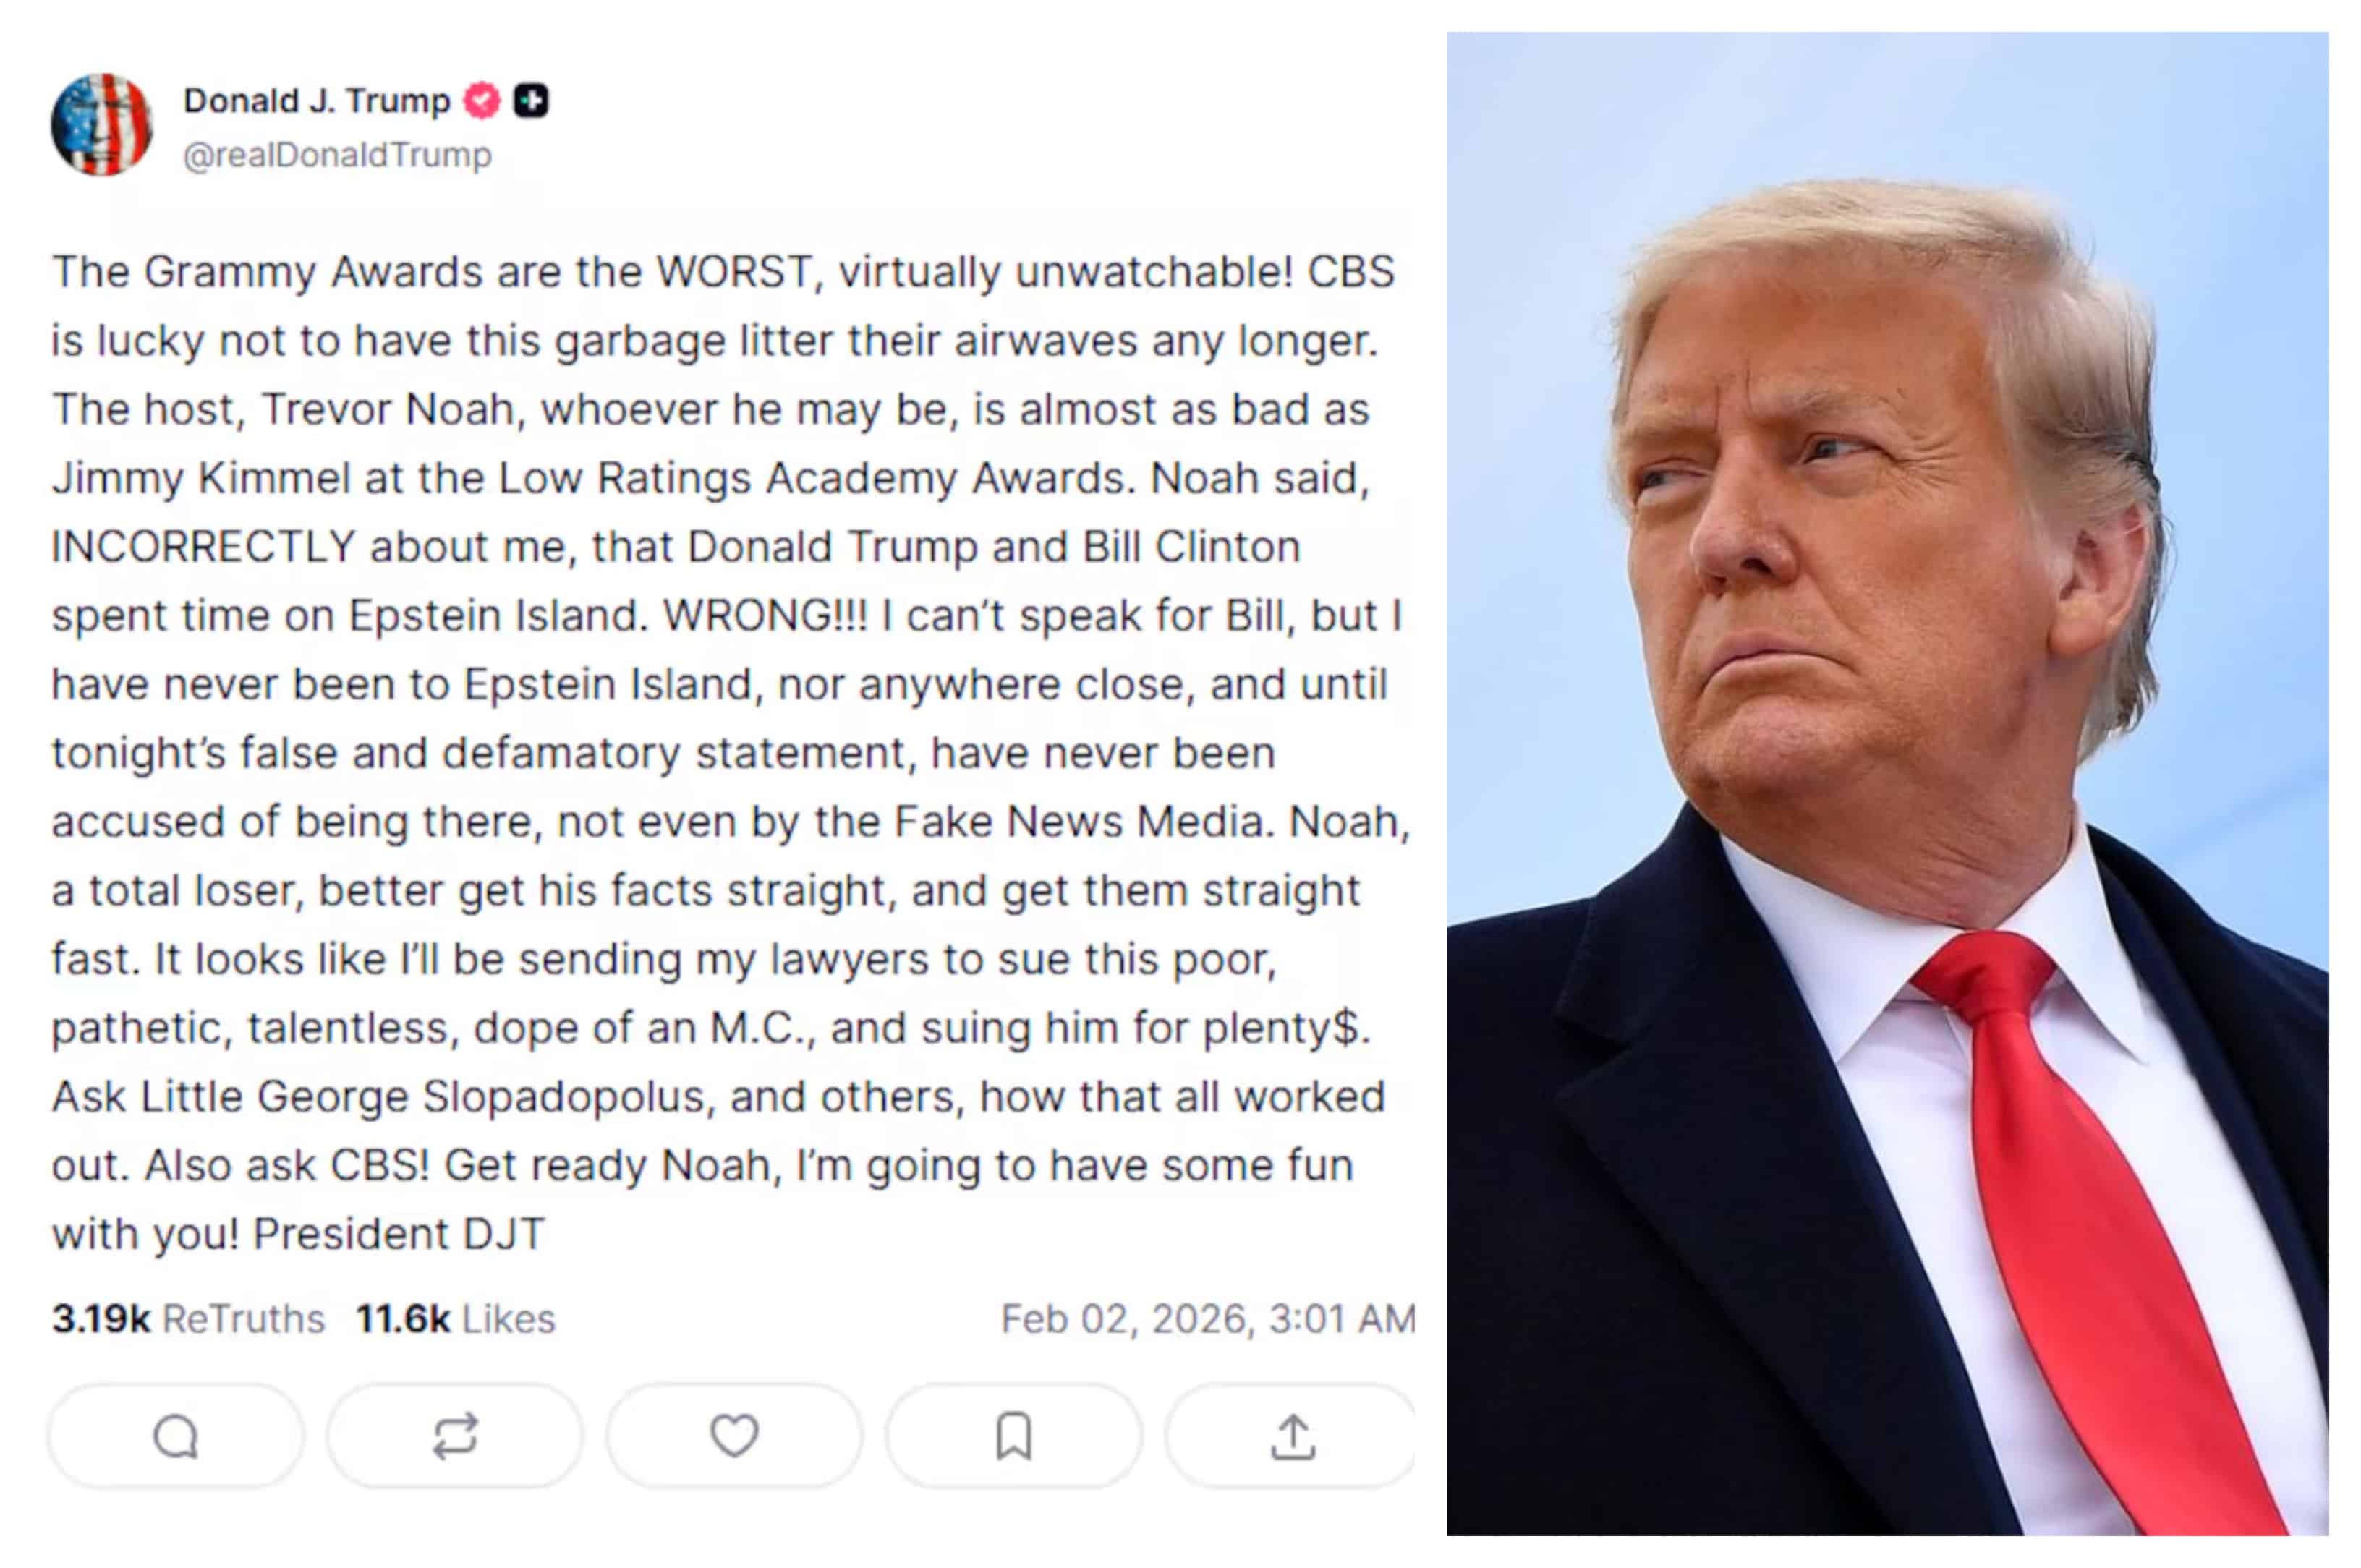Click the Feb 02, 2026 timestamp
This screenshot has width=2361, height=1568.
tap(1207, 1319)
